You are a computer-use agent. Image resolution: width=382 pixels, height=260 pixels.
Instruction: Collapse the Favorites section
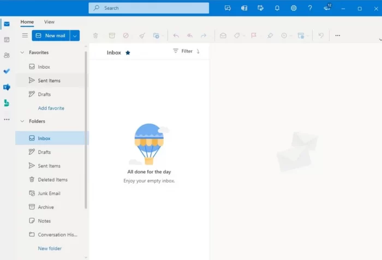22,52
